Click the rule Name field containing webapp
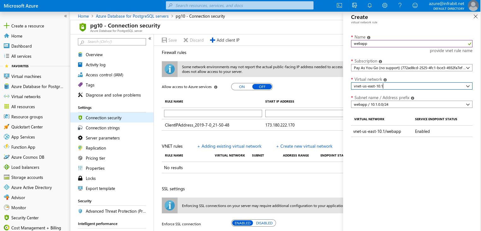Viewport: 481px width, 231px height. pyautogui.click(x=412, y=44)
